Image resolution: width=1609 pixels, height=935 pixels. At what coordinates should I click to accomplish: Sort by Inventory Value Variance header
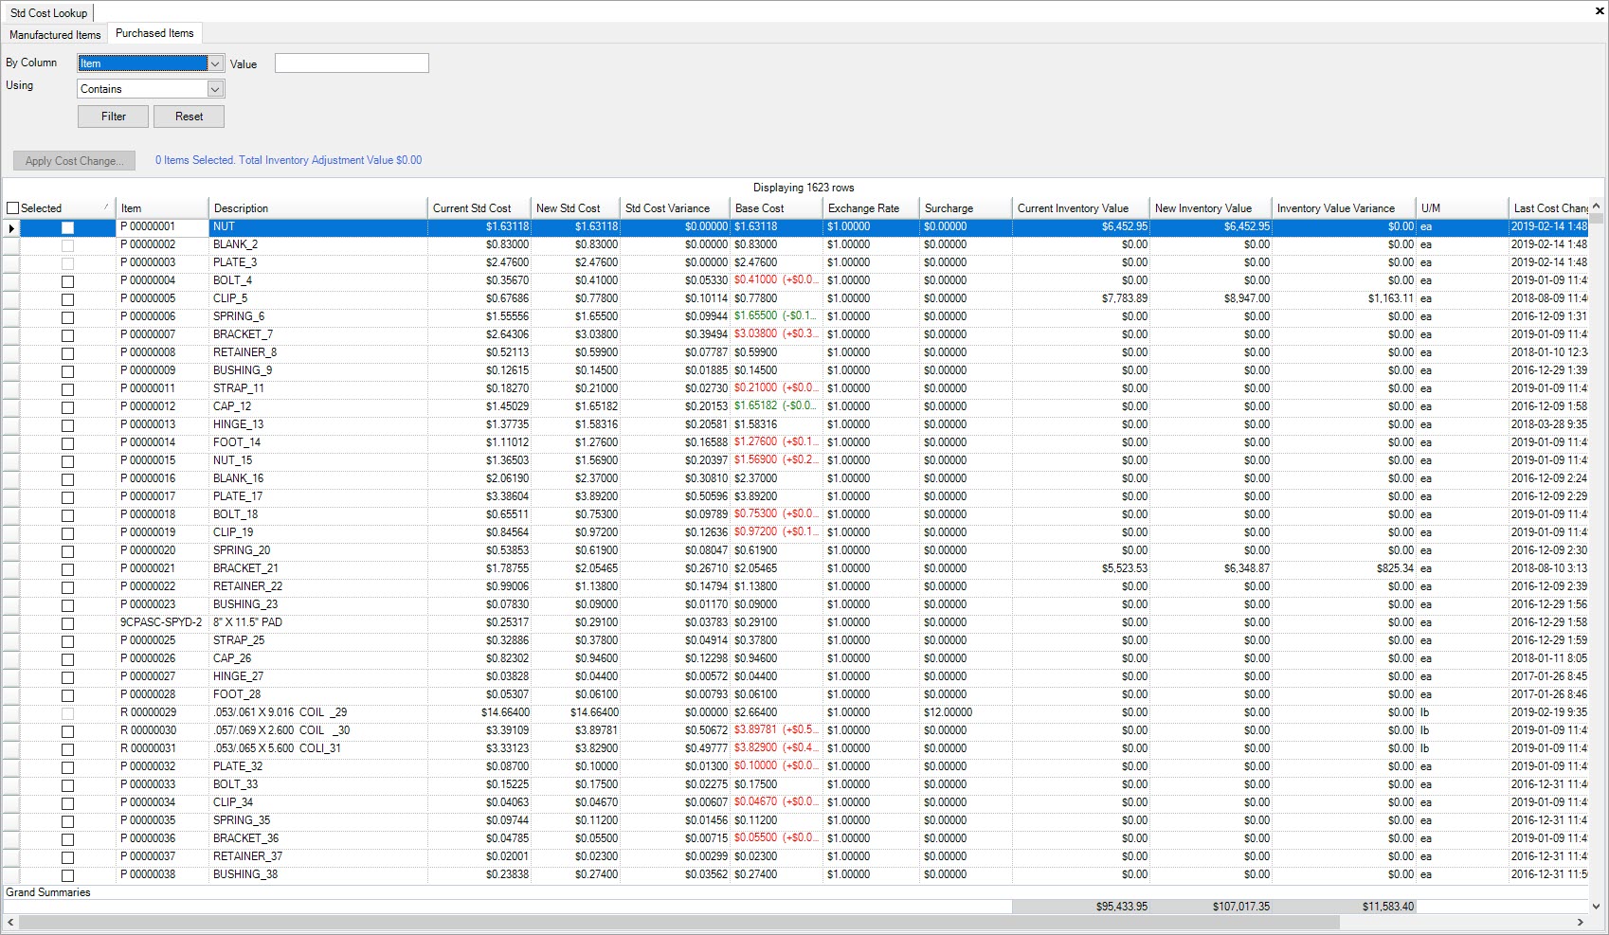pos(1344,208)
